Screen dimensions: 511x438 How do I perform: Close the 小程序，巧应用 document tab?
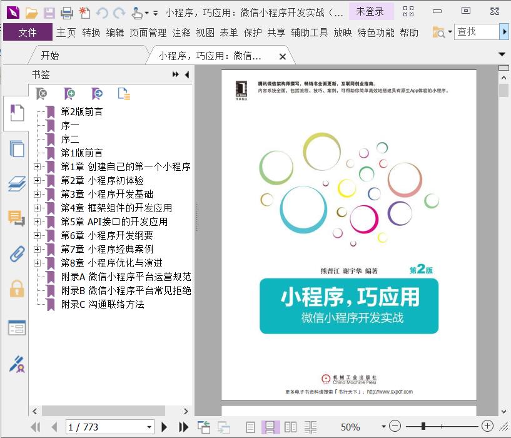coord(283,57)
